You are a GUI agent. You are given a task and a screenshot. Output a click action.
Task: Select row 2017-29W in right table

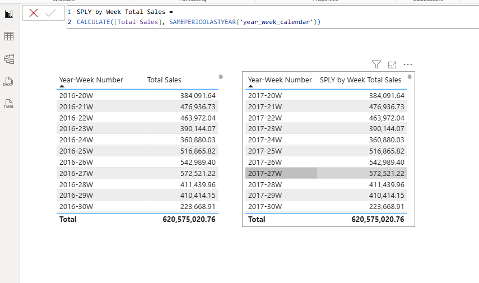[326, 195]
